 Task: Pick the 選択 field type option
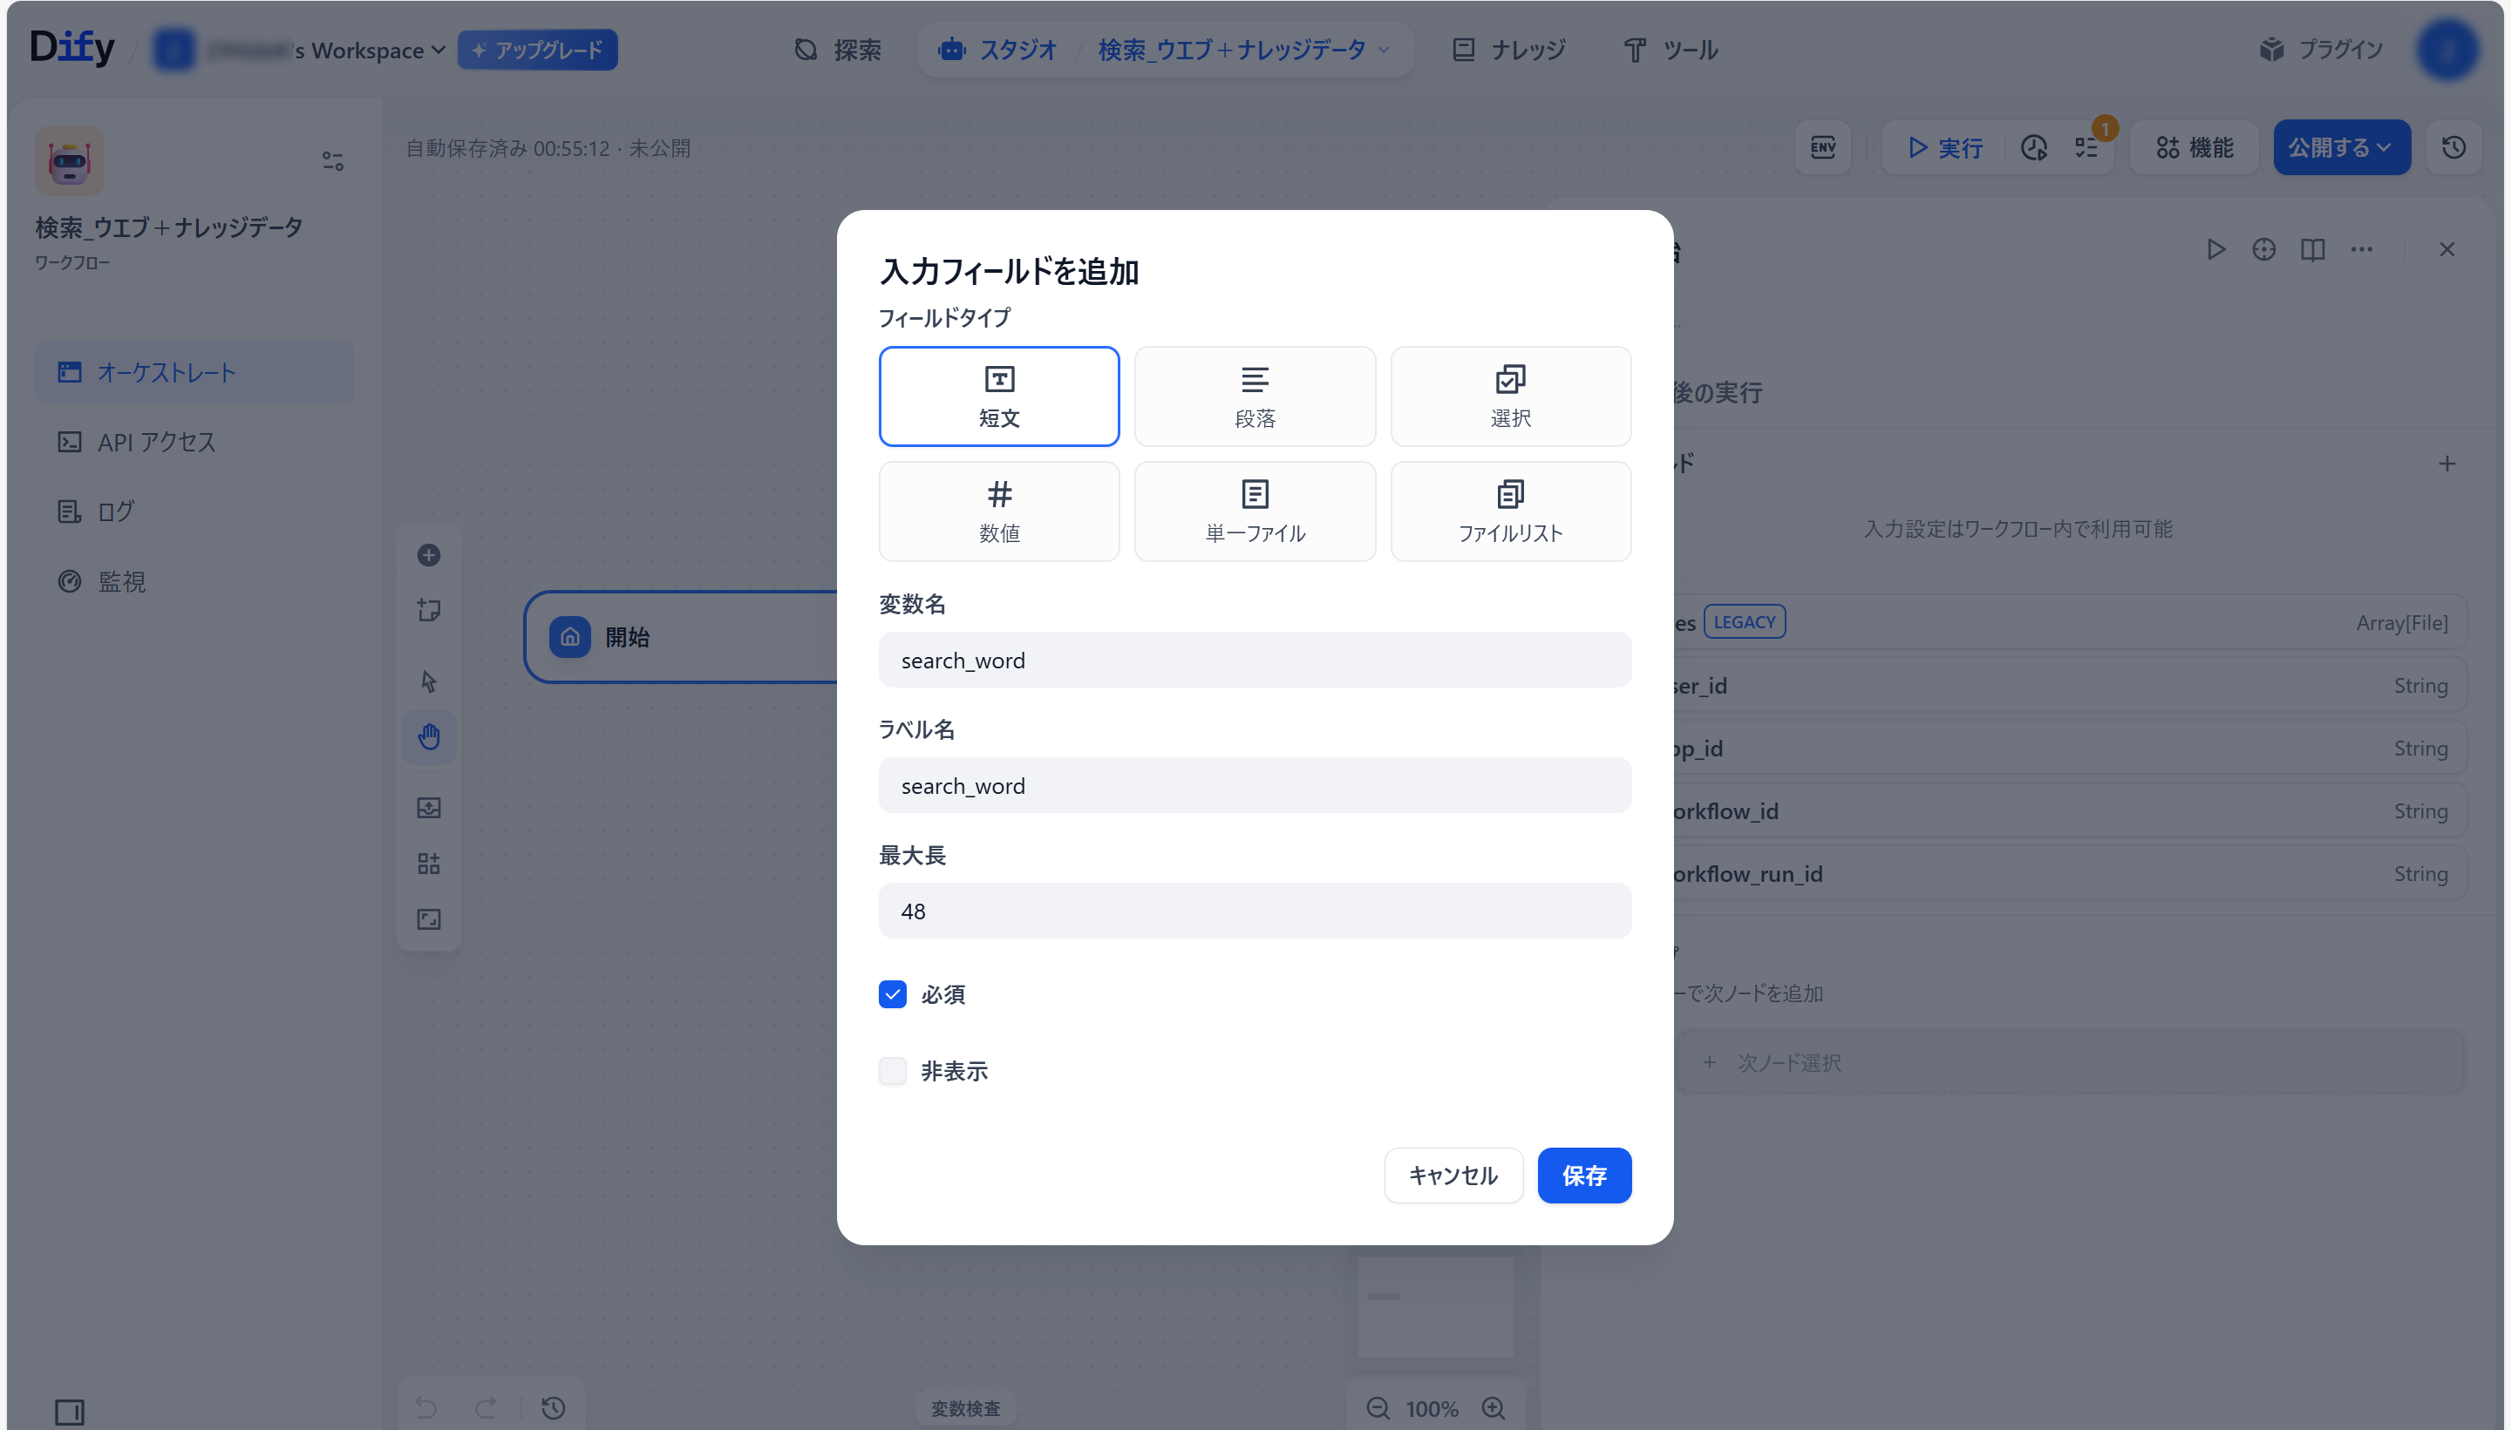[x=1510, y=396]
